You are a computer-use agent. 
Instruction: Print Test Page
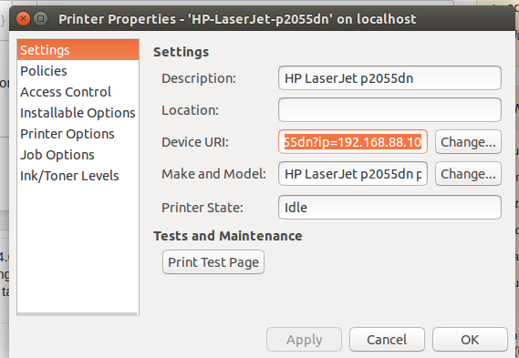point(213,262)
